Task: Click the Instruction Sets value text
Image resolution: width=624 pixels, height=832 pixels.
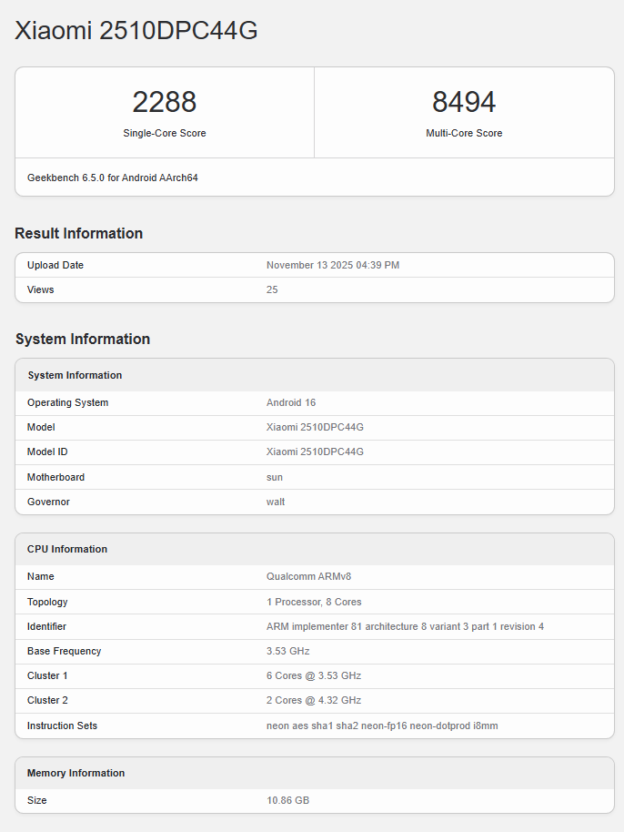Action: pos(382,725)
